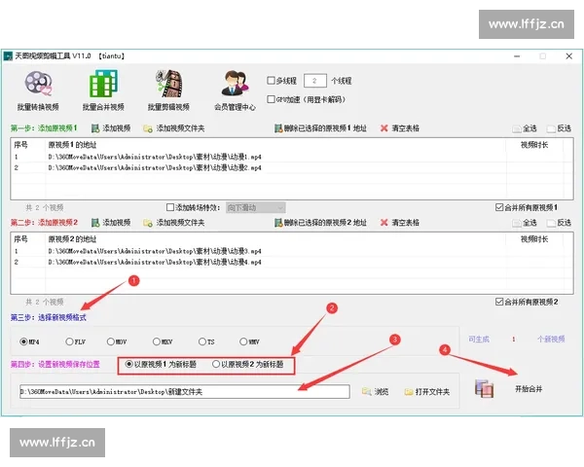This screenshot has width=584, height=467.
Task: Click the 浏览 browse folder icon
Action: tap(367, 391)
